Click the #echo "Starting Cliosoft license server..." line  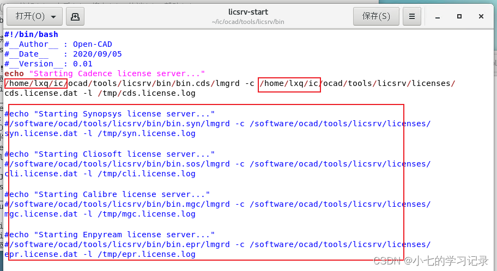coord(110,154)
